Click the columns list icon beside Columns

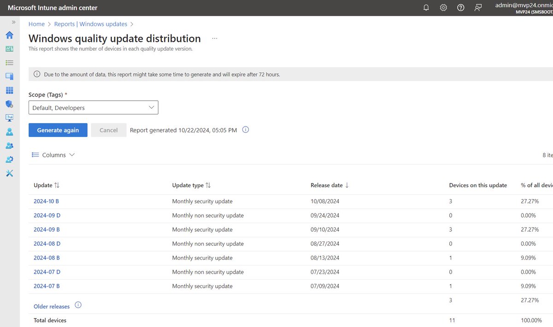coord(35,155)
